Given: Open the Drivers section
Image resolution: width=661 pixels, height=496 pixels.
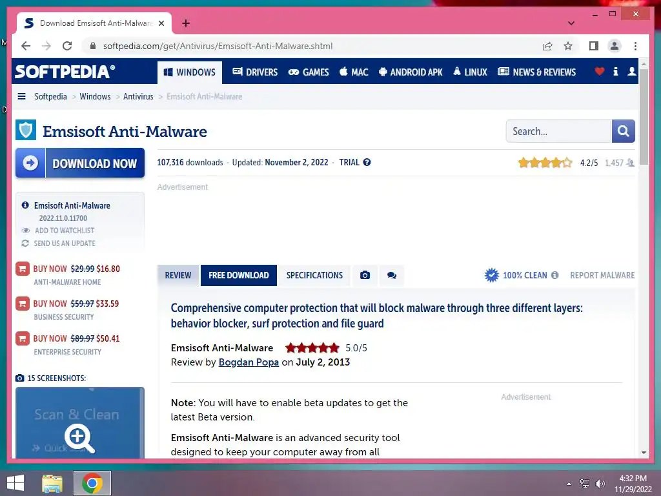Looking at the screenshot, I should (x=255, y=72).
